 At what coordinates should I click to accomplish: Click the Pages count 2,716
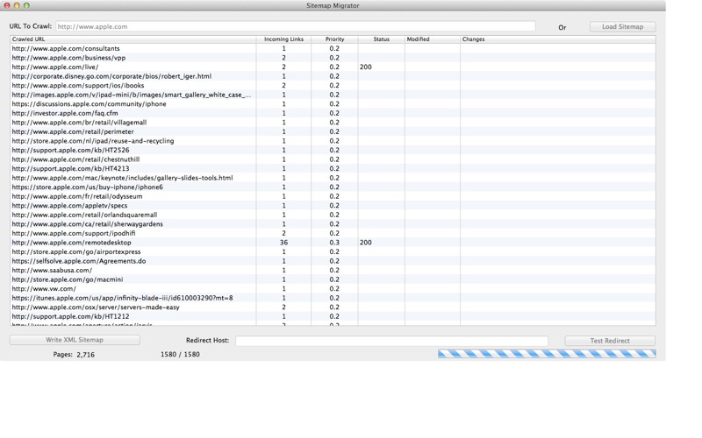tap(85, 355)
